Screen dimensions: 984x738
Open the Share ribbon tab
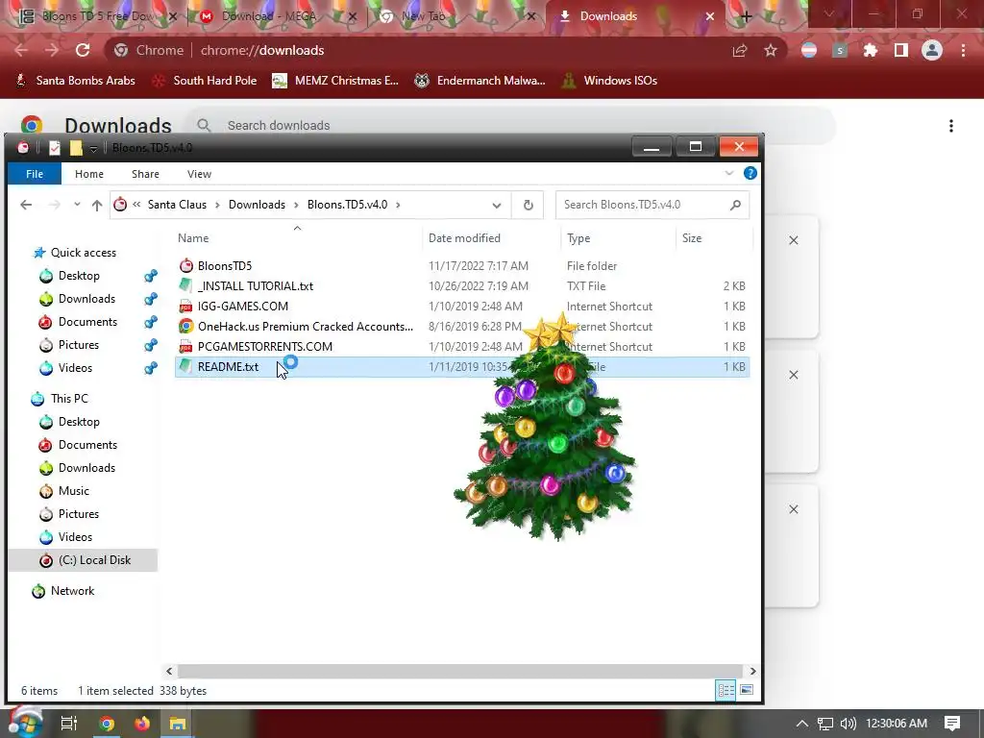[145, 174]
